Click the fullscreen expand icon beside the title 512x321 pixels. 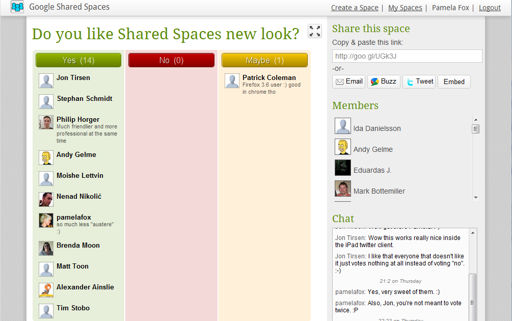click(x=314, y=31)
